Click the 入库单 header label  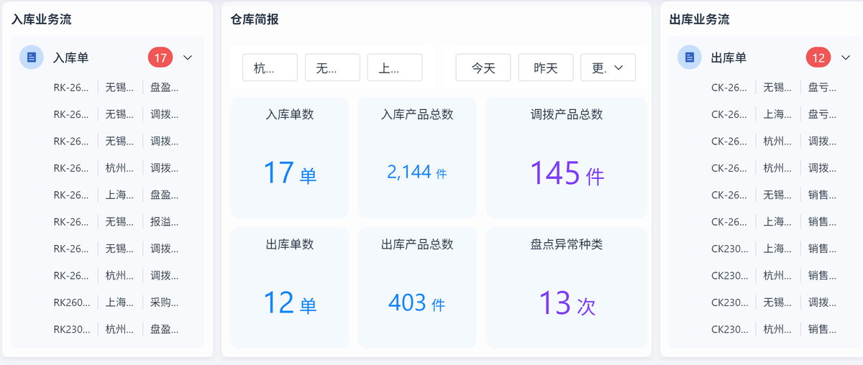[71, 57]
